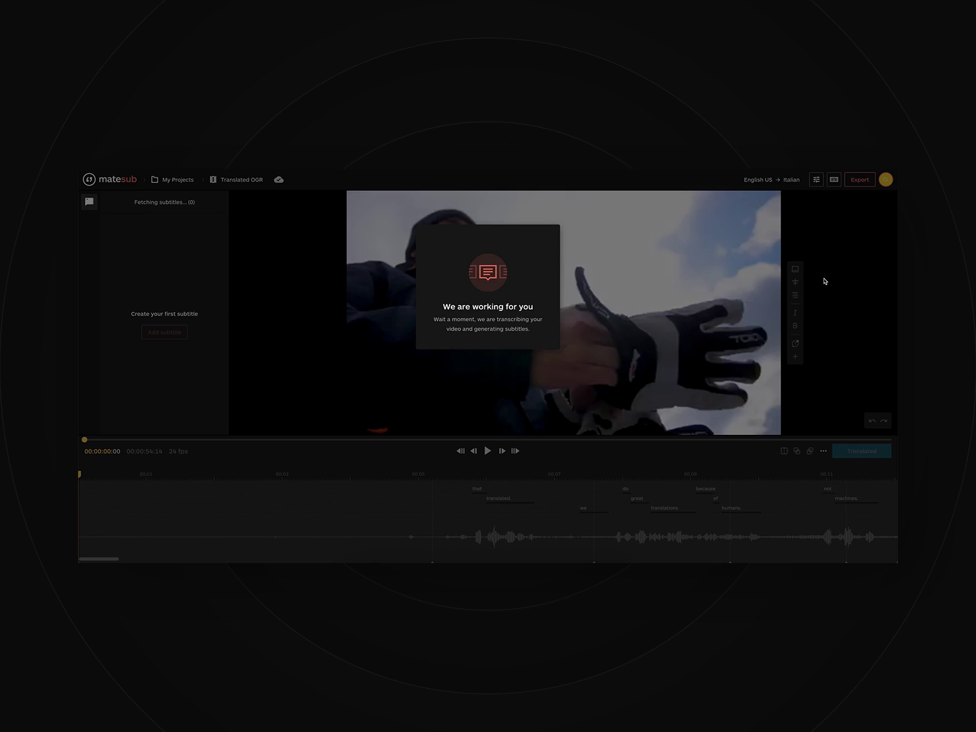Click the user avatar
The width and height of the screenshot is (976, 732).
tap(886, 179)
